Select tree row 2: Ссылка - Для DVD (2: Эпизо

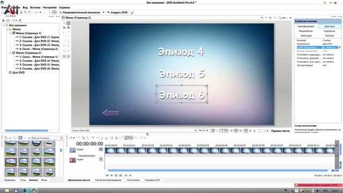tap(37, 41)
